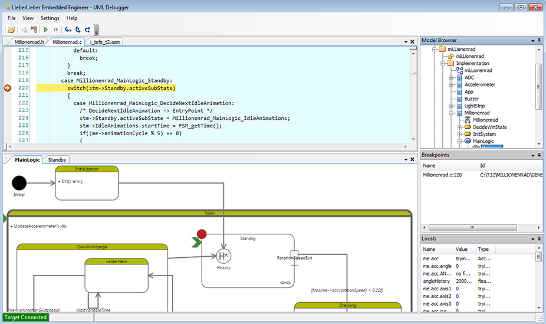
Task: Expand the Accelerometer class node
Action: [451, 84]
